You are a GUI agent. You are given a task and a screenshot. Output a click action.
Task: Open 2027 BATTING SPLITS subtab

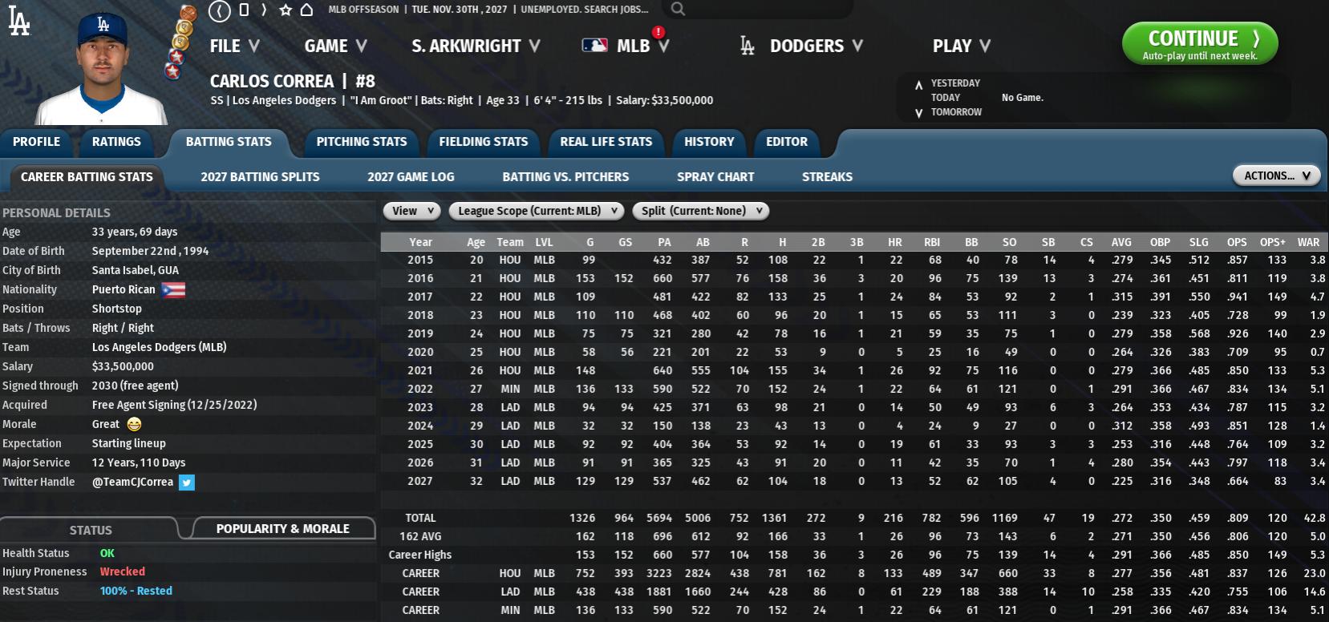[x=260, y=176]
